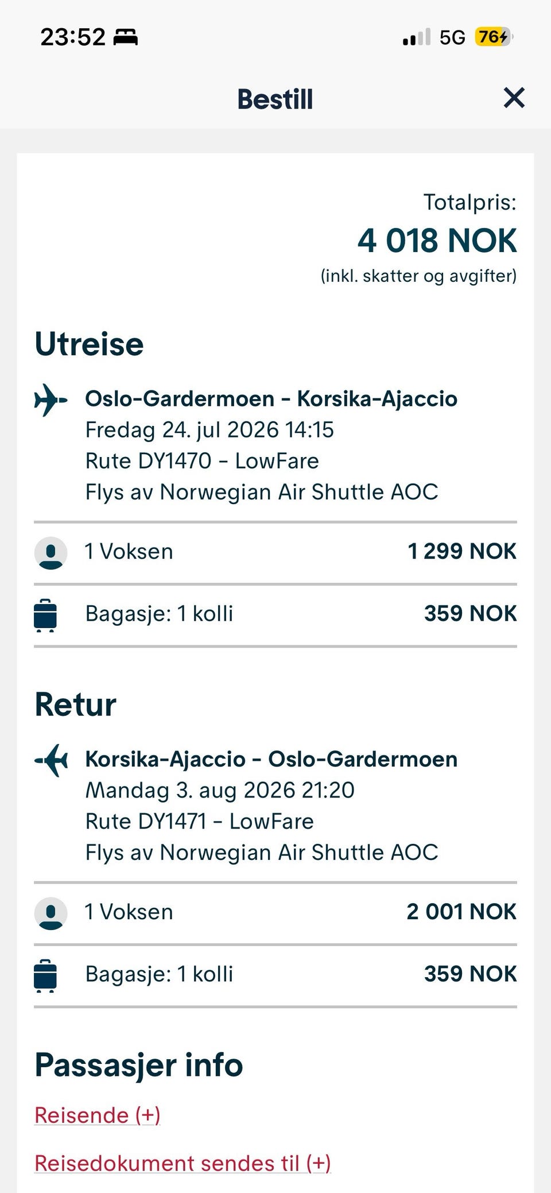Tap the battery indicator in status bar
Viewport: 551px width, 1193px height.
click(x=494, y=37)
